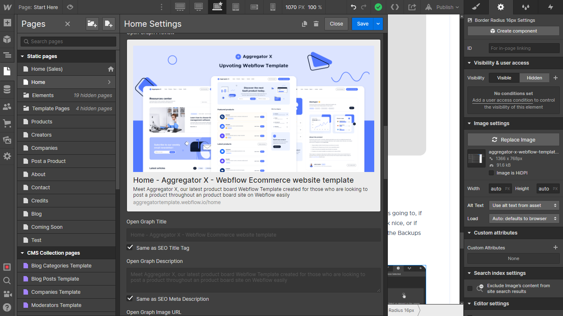This screenshot has width=563, height=316.
Task: Enable Image is HiDPI checkbox
Action: click(491, 173)
